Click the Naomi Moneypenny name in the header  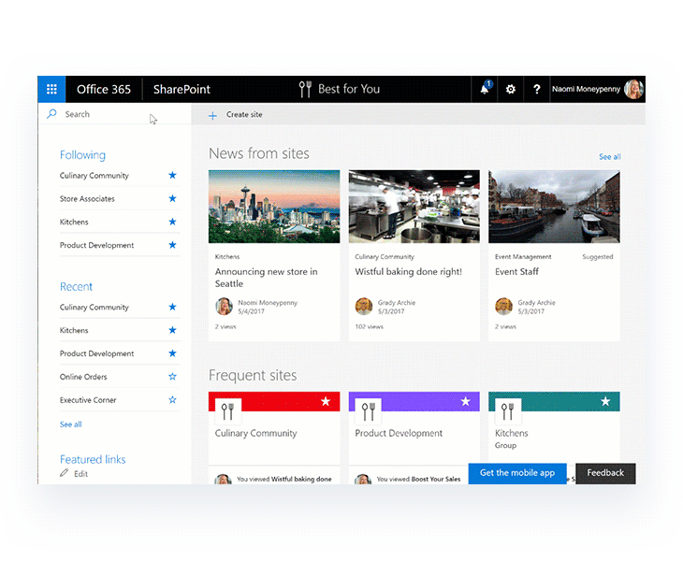coord(586,89)
